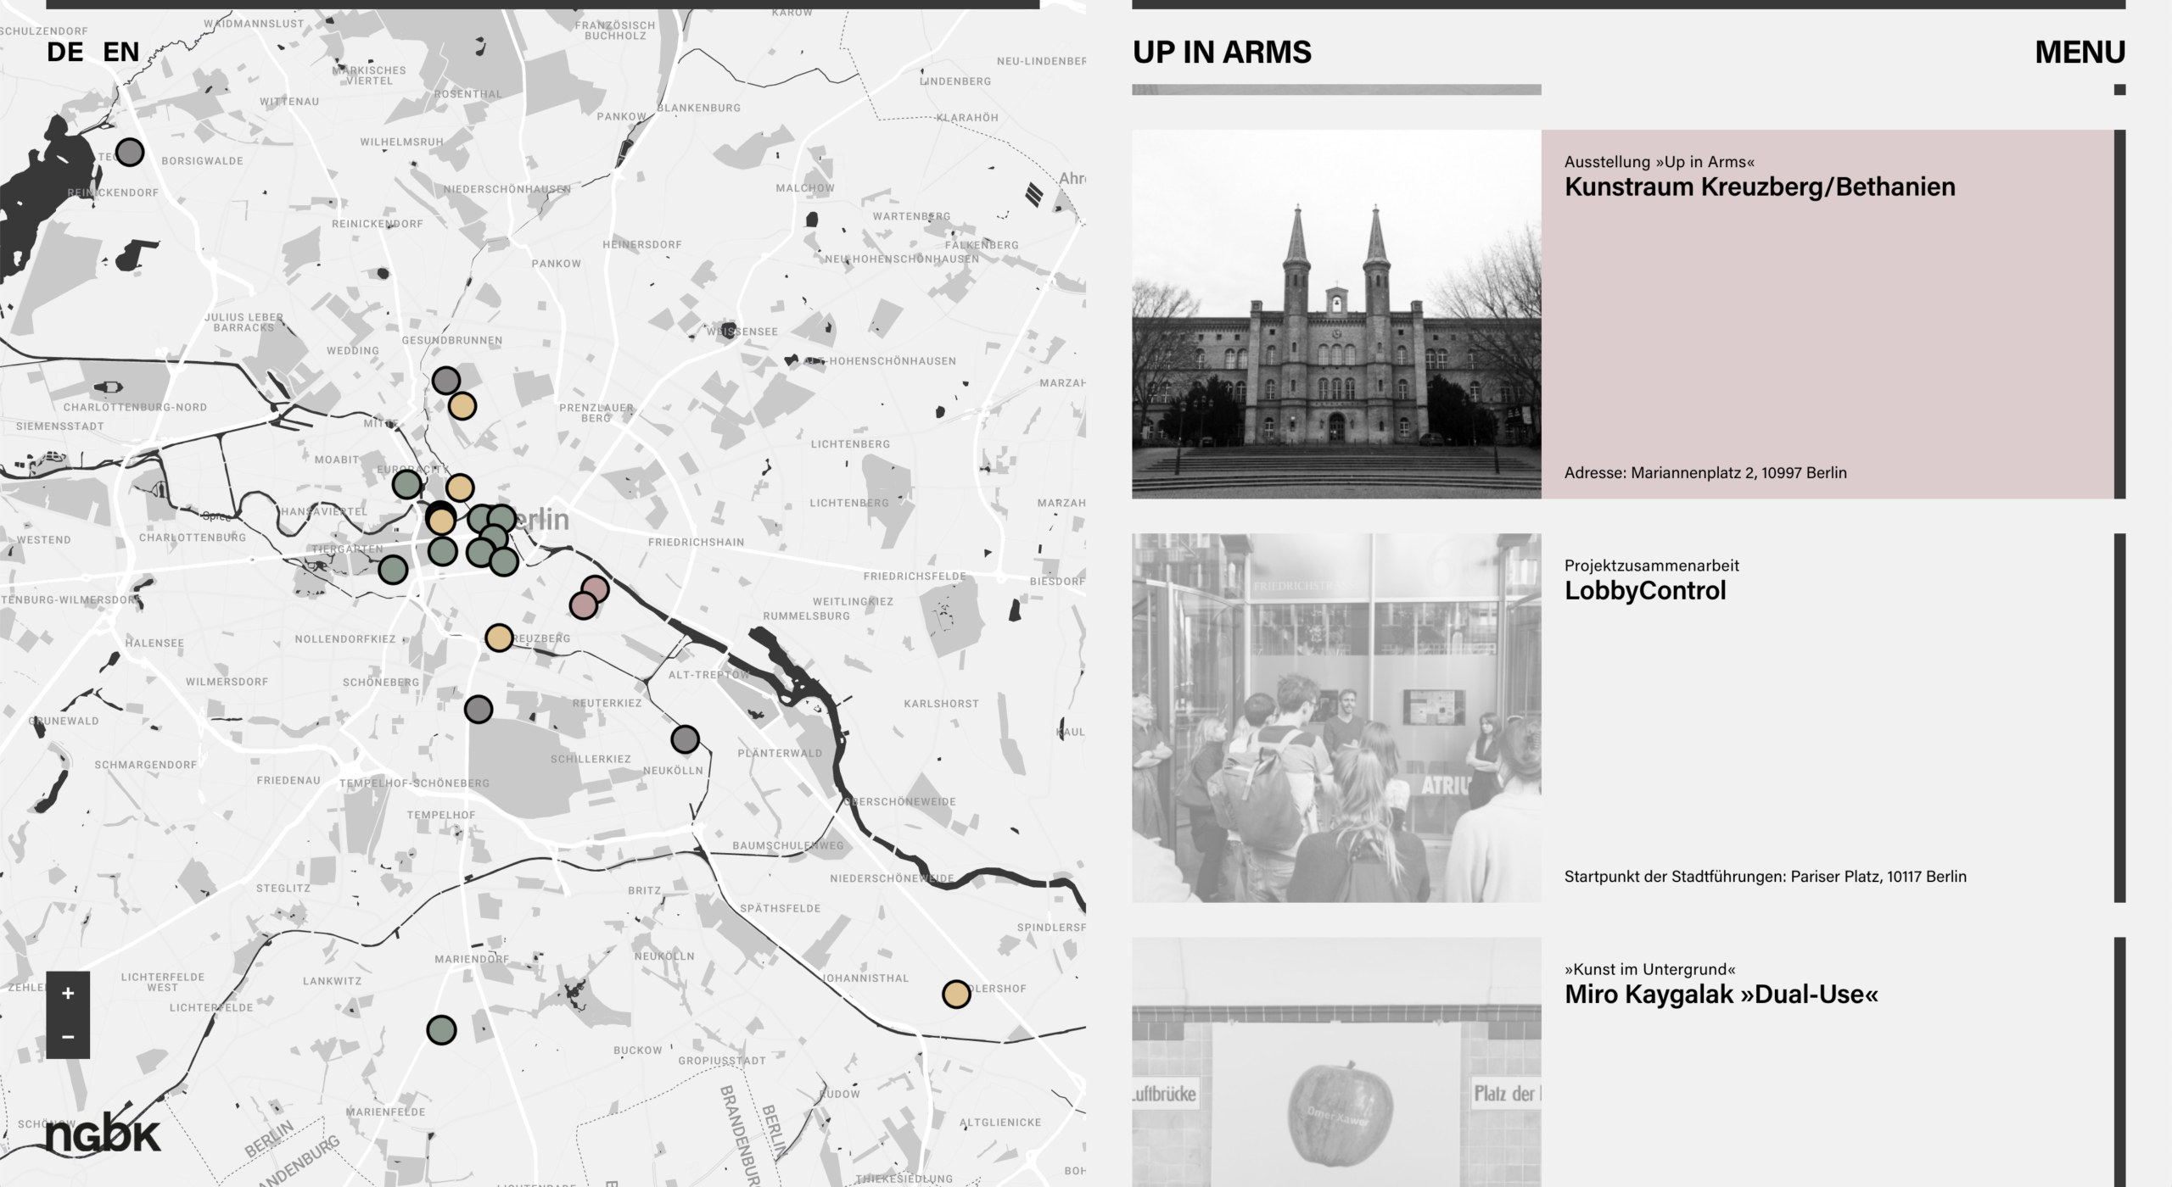The width and height of the screenshot is (2172, 1187).
Task: Select the gray marker north of Tempelhof field
Action: 479,709
